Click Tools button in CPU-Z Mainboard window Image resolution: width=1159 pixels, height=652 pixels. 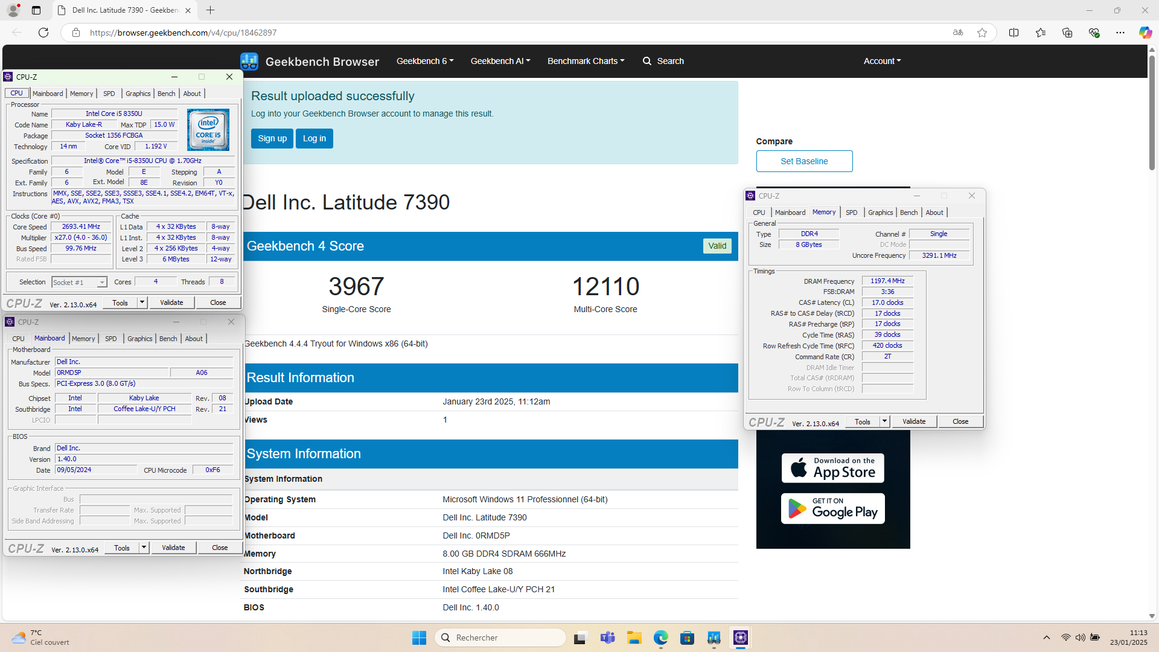(x=122, y=548)
